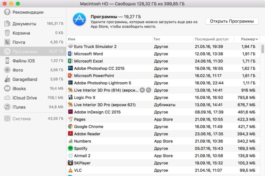Click the vertical scrollbar of the app list
Image resolution: width=265 pixels, height=176 pixels.
tap(263, 49)
